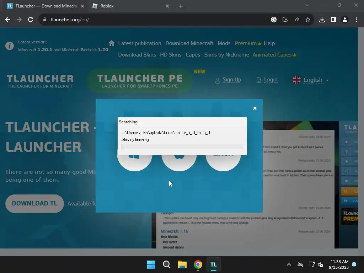364x273 pixels.
Task: Open Skins by Nickname link
Action: (226, 55)
